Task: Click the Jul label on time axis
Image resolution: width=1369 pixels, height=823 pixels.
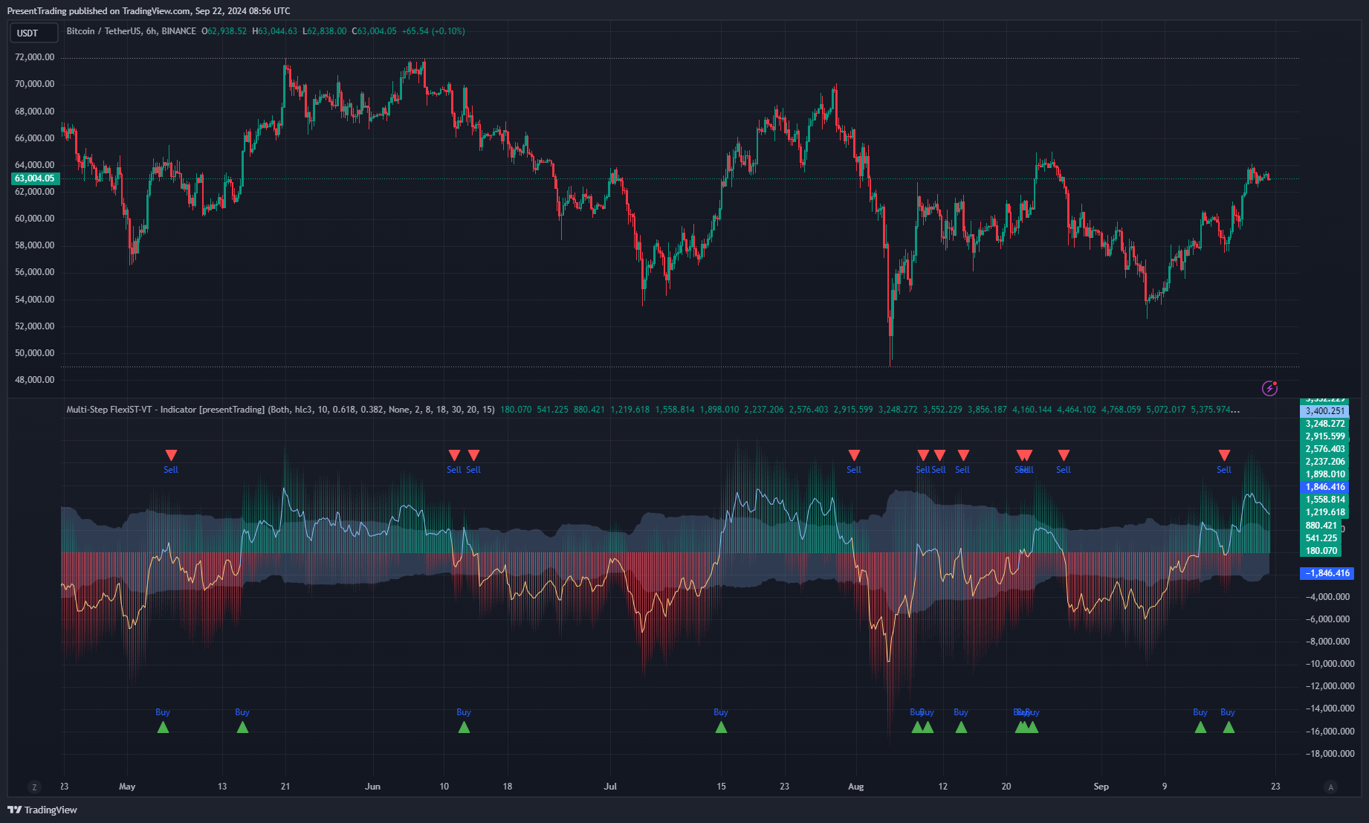Action: tap(610, 787)
